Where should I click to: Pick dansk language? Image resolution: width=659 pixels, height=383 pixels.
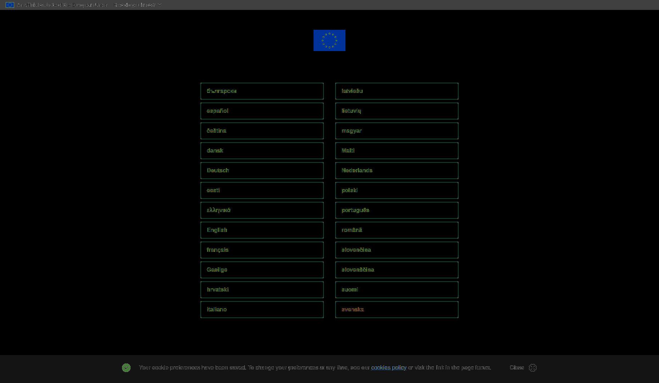pyautogui.click(x=262, y=151)
